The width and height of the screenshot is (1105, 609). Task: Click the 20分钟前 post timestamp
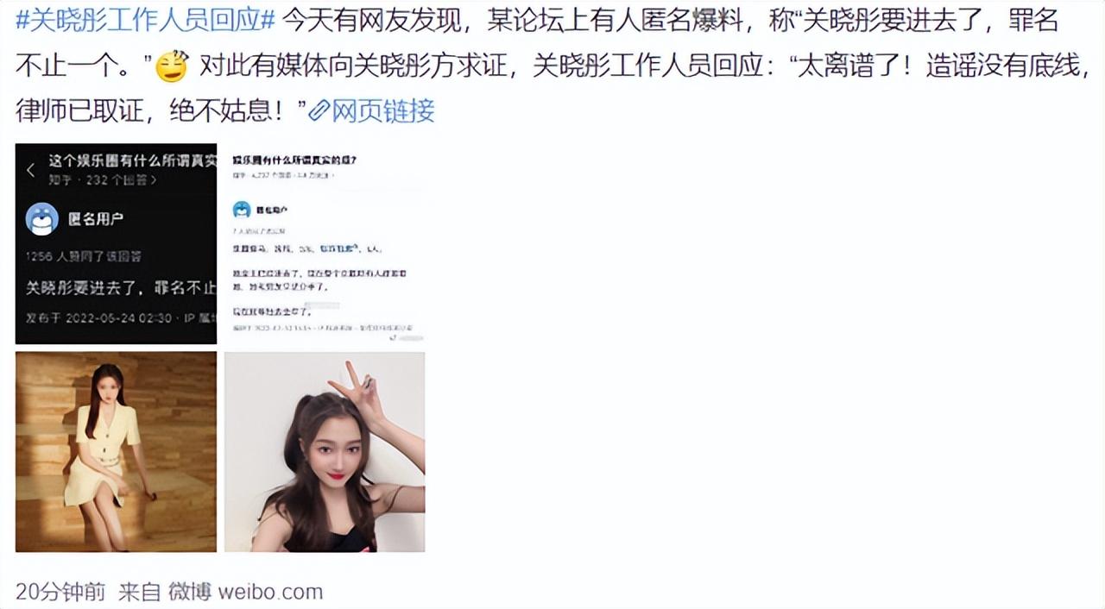60,592
